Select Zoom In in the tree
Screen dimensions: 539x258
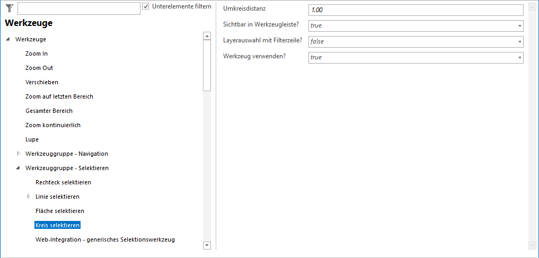[37, 54]
